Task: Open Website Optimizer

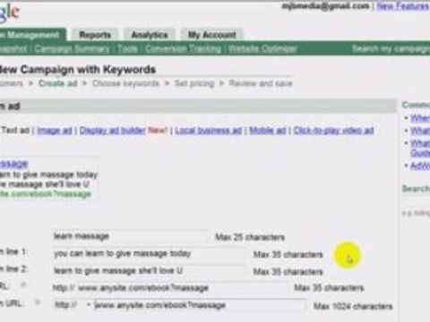Action: coord(262,49)
